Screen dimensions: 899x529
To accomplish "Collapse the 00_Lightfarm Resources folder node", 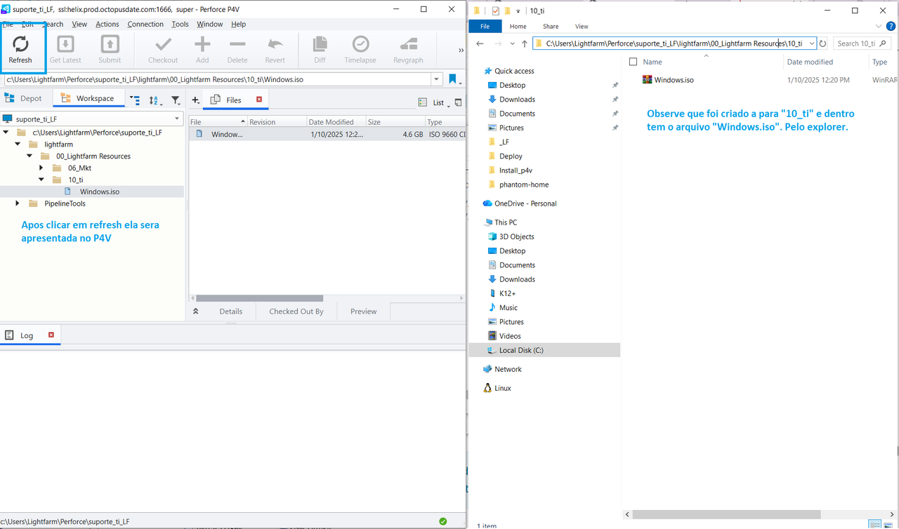I will [30, 156].
